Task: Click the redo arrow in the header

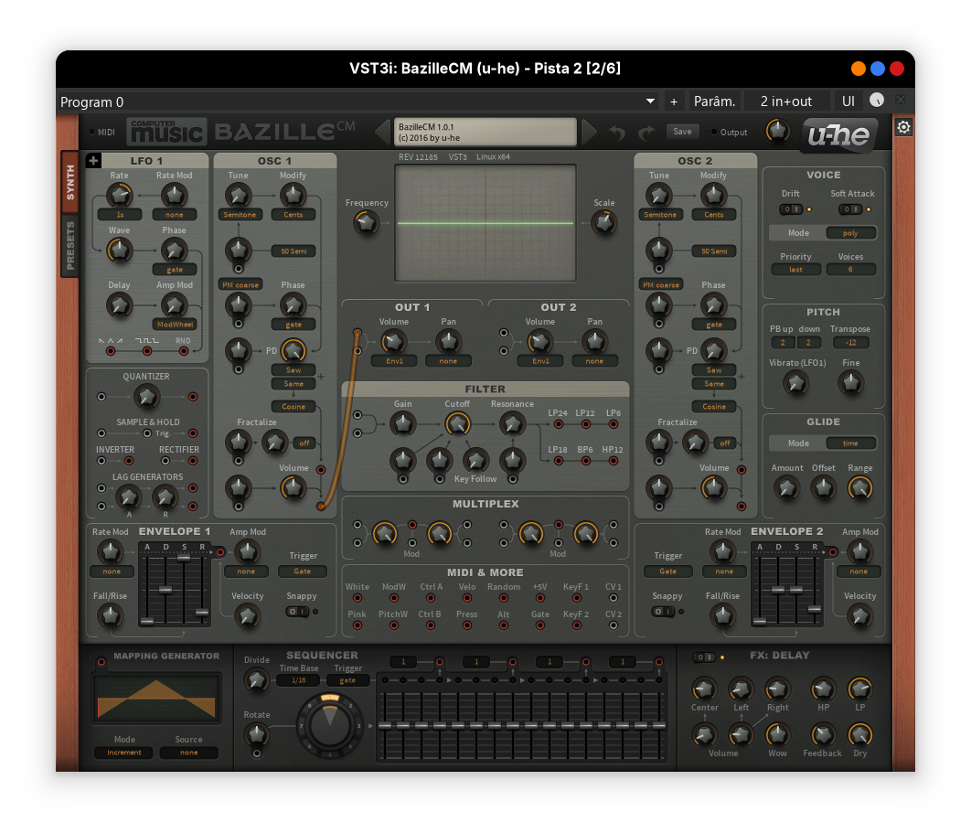Action: (646, 133)
